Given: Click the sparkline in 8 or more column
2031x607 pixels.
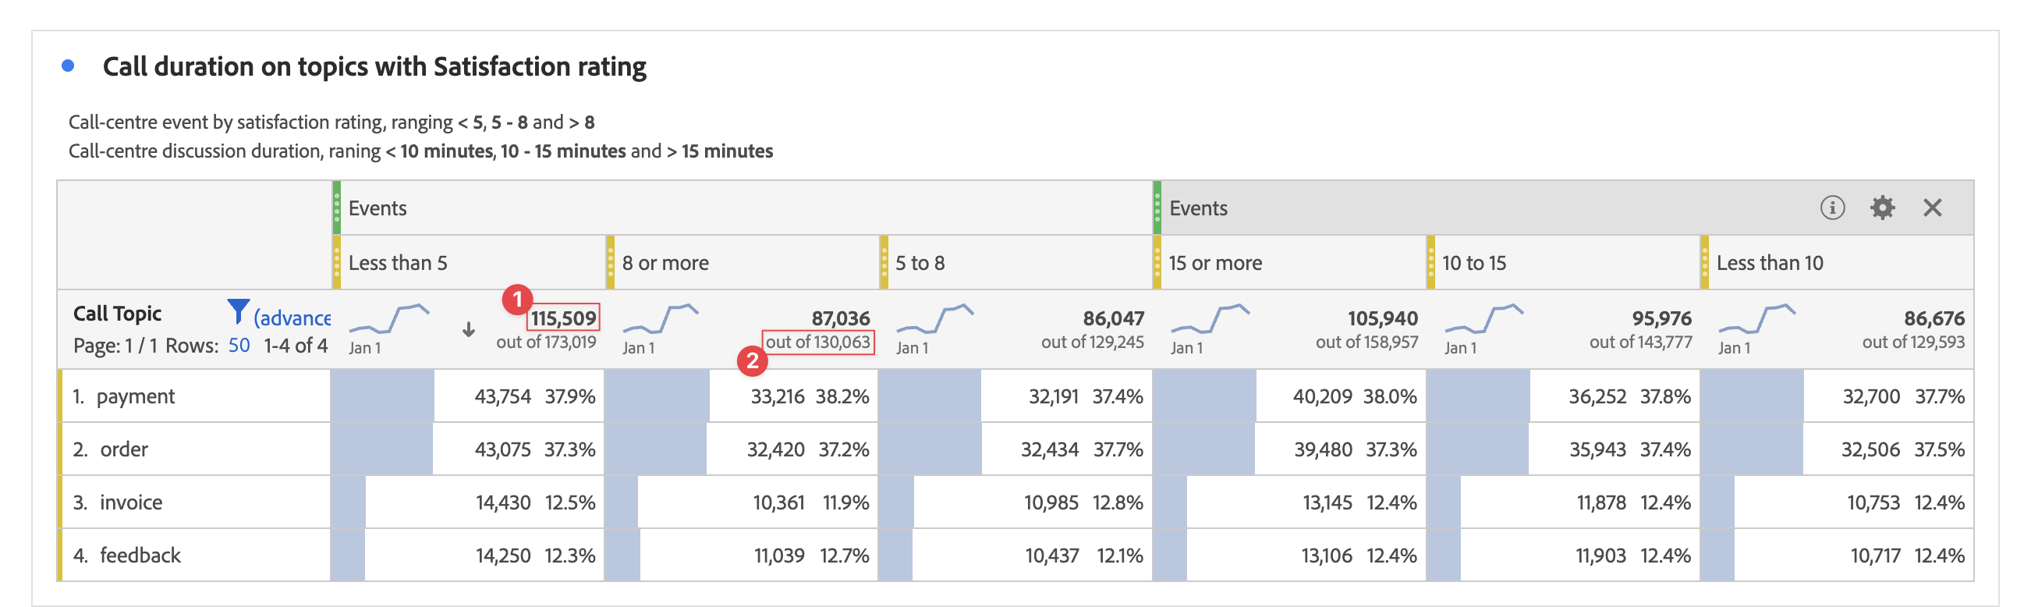Looking at the screenshot, I should (x=661, y=318).
